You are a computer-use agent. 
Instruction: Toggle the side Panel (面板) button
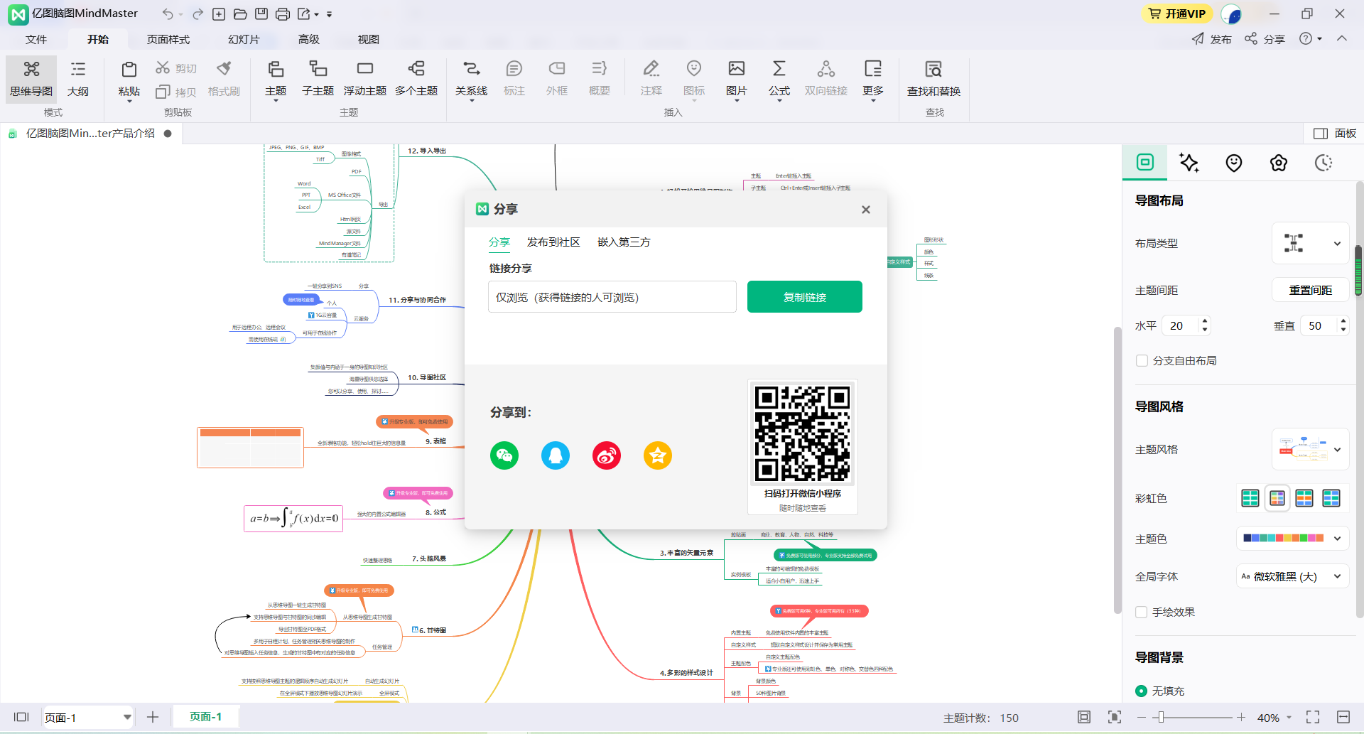tap(1335, 133)
